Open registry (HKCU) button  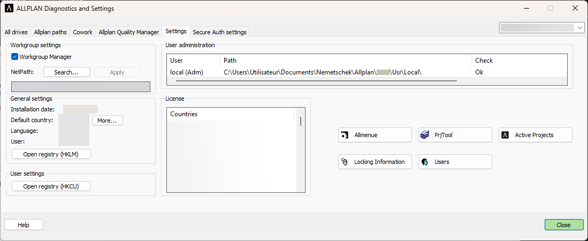(51, 186)
